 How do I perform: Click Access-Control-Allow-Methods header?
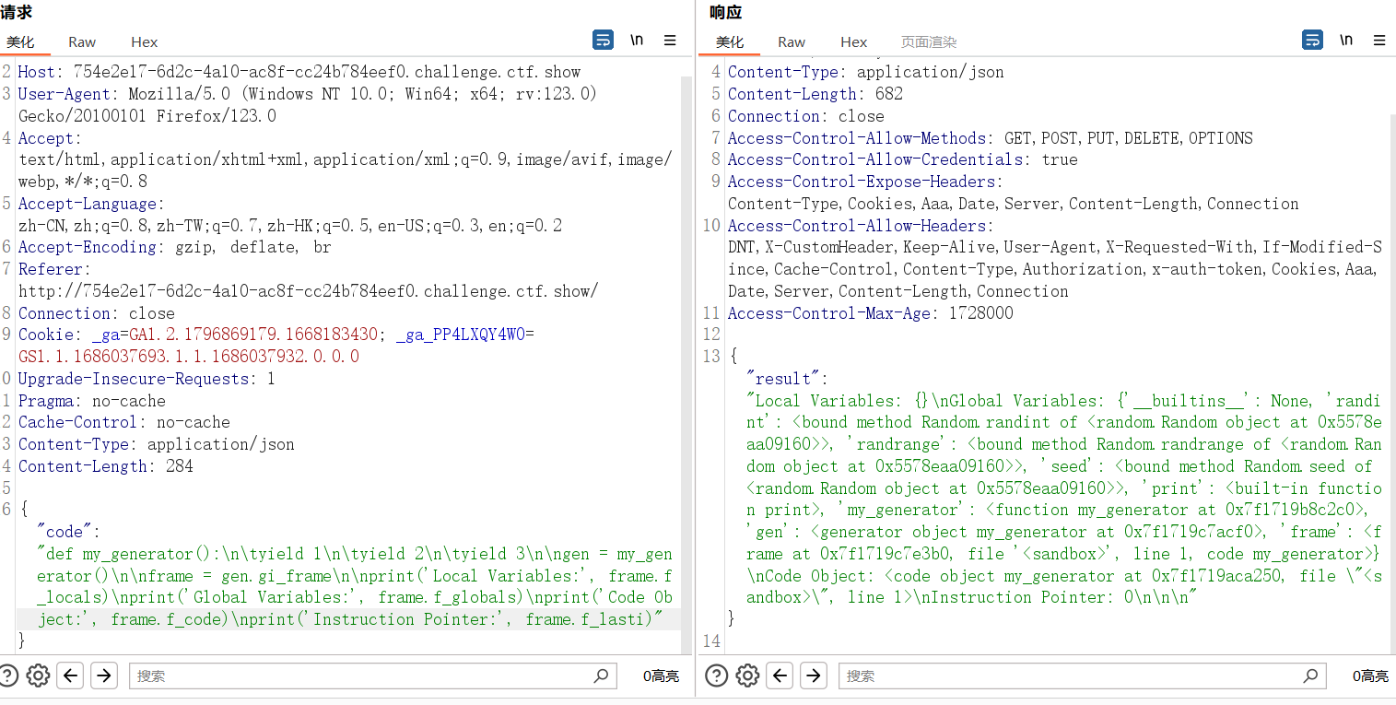(991, 138)
